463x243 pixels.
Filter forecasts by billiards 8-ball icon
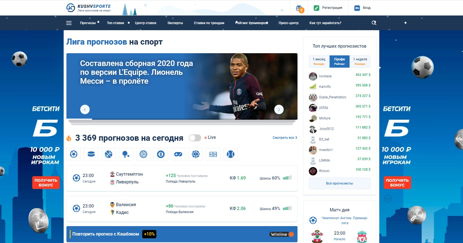[161, 154]
